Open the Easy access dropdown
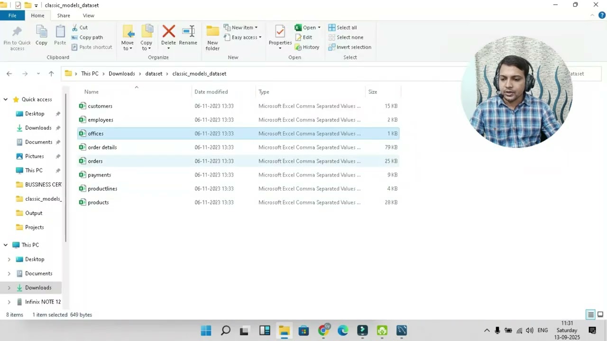 (x=243, y=37)
